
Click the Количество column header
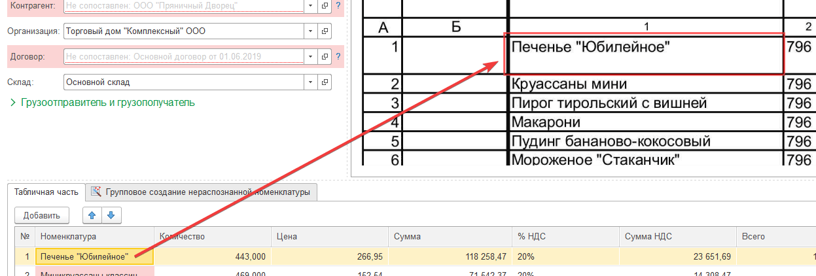coord(212,236)
